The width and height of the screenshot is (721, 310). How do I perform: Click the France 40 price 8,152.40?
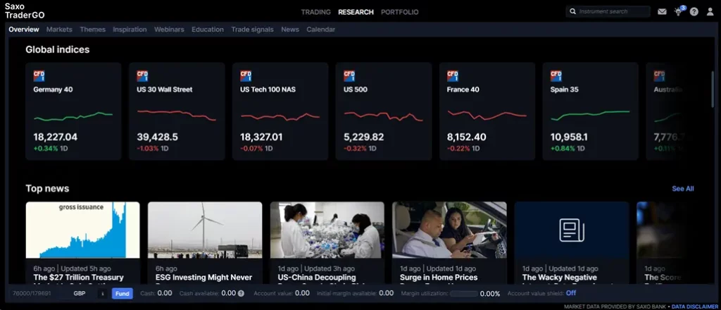click(x=466, y=137)
